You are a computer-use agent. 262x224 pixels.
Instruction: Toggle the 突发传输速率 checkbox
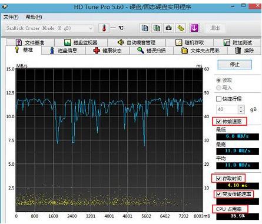pyautogui.click(x=218, y=194)
